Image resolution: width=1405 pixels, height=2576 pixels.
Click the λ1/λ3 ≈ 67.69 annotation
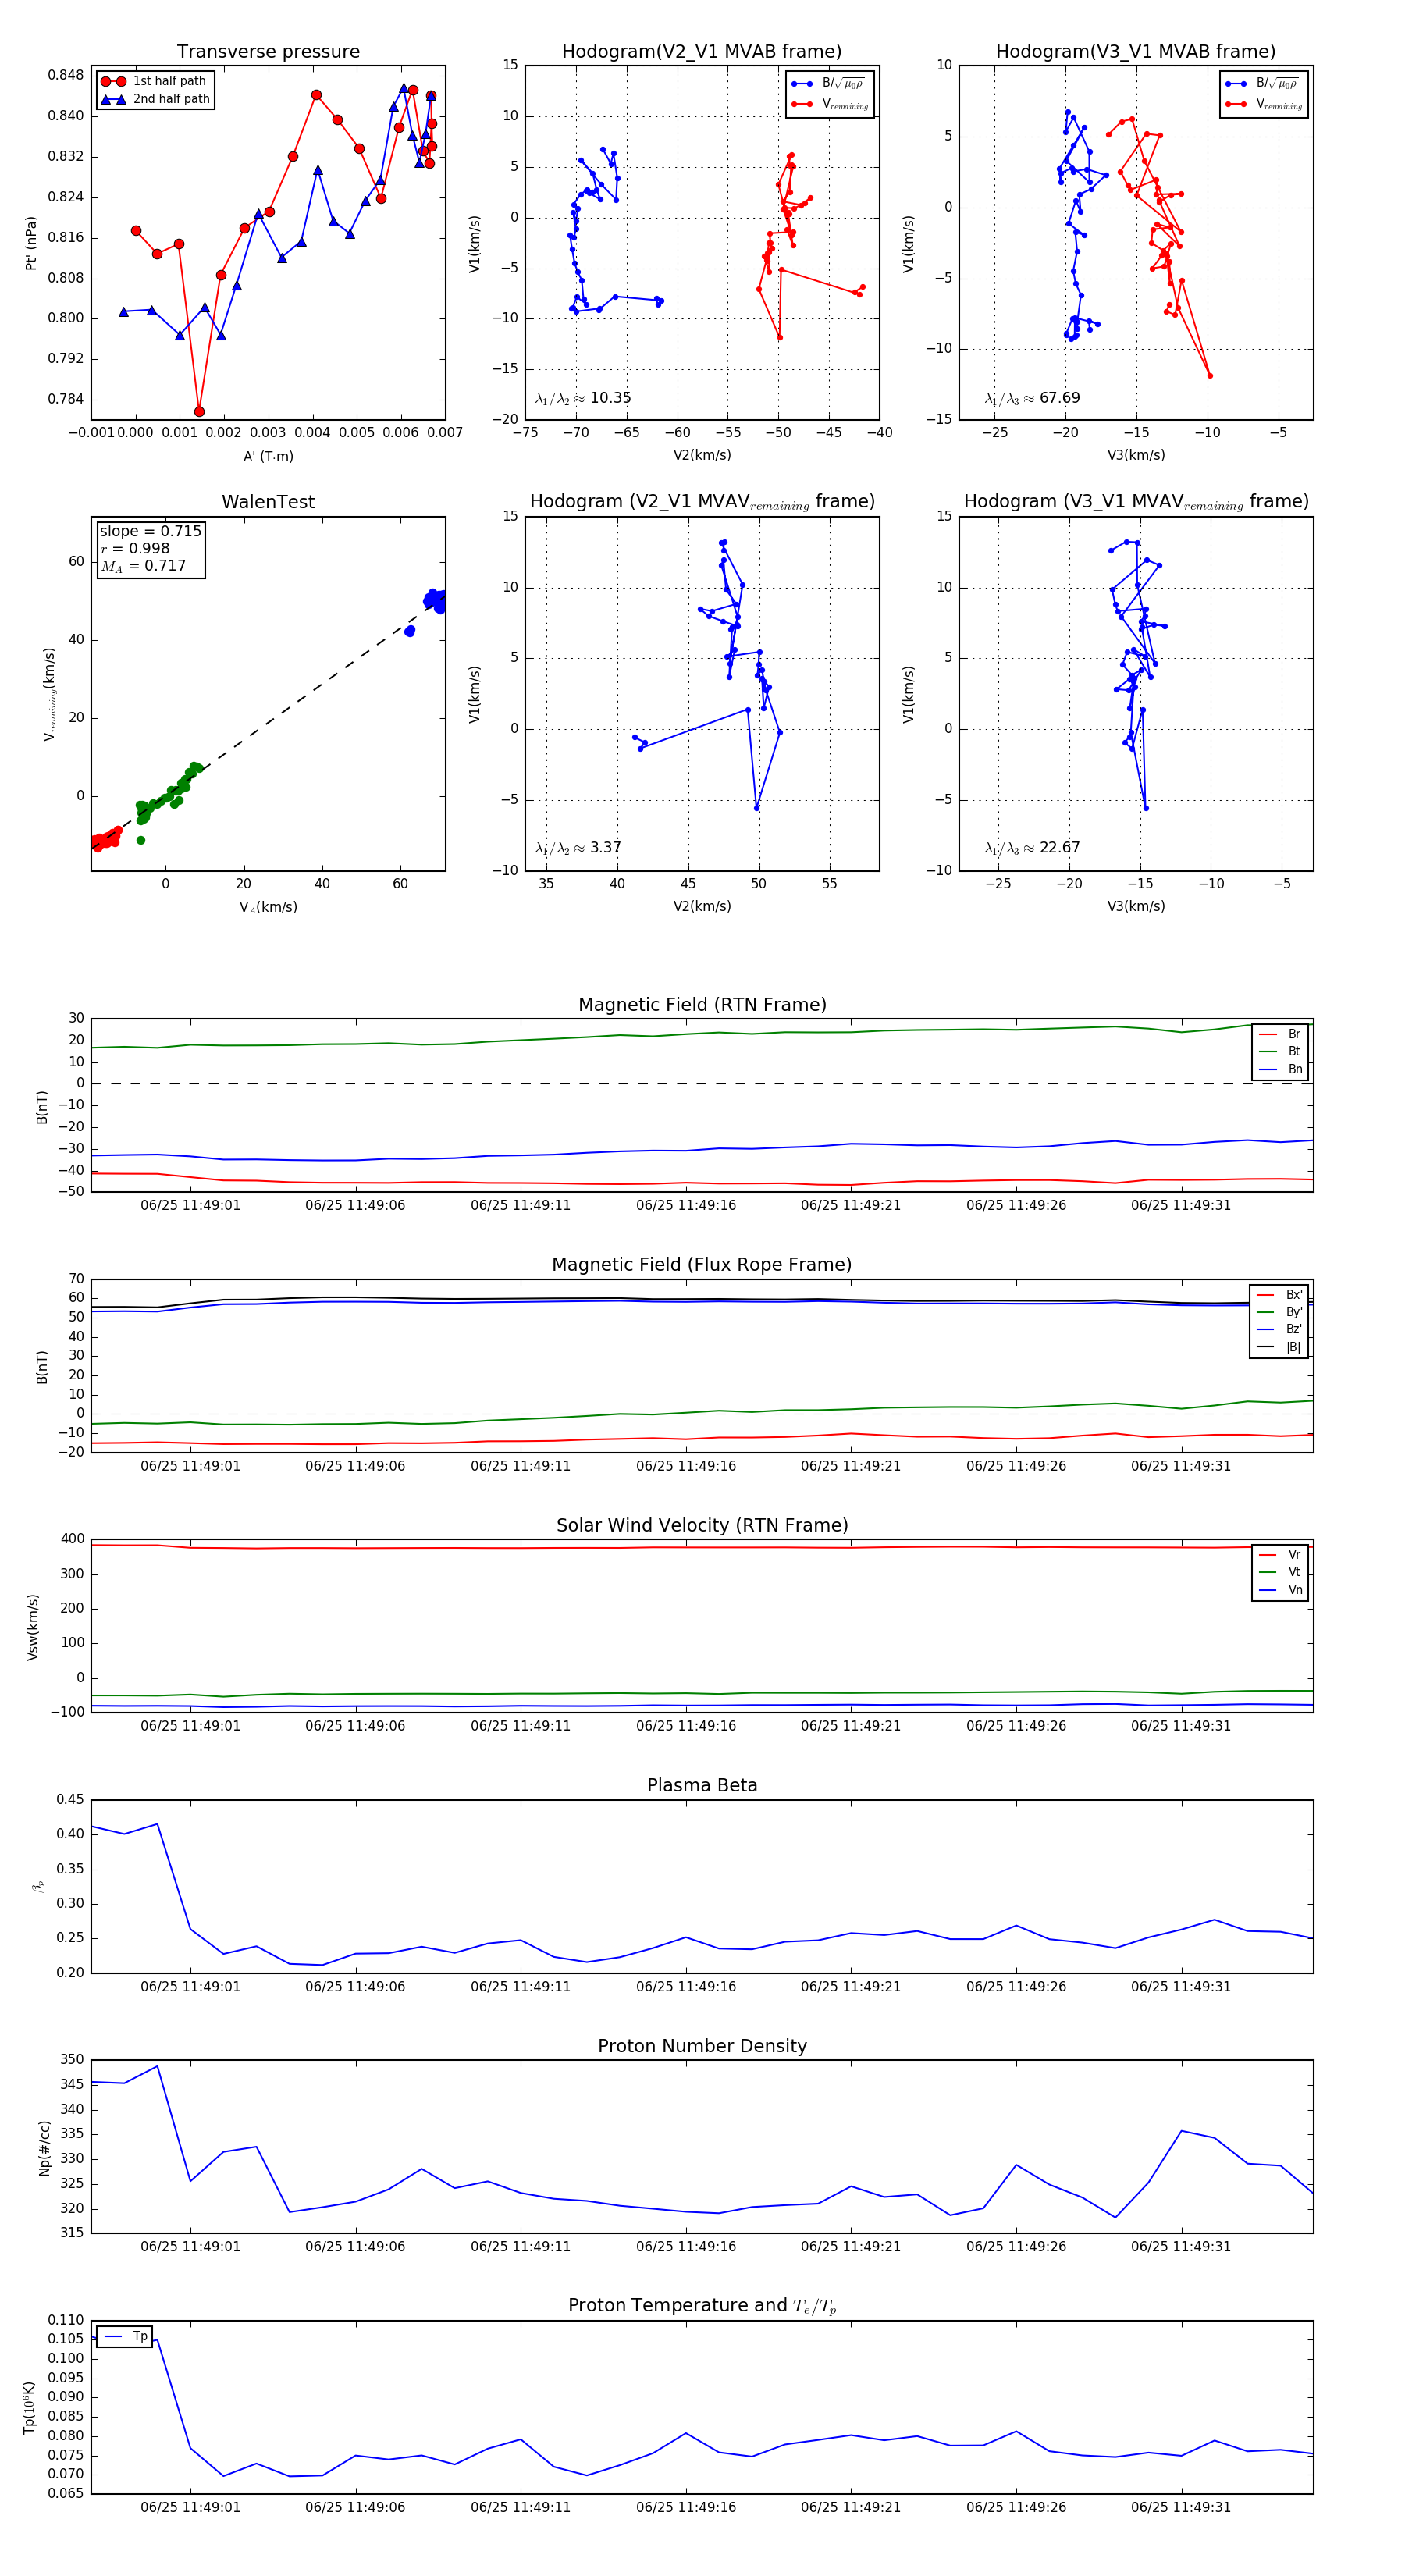click(1031, 398)
